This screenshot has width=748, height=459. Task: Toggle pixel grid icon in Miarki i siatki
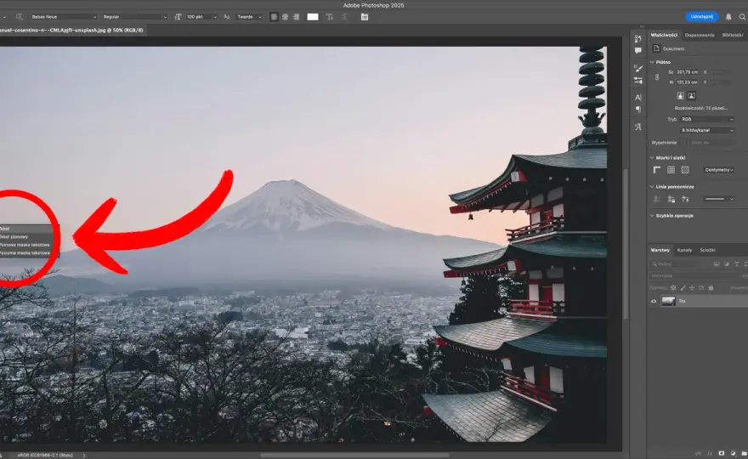point(685,170)
